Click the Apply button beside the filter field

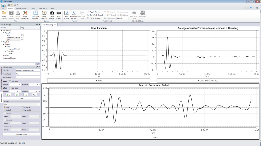38,64
